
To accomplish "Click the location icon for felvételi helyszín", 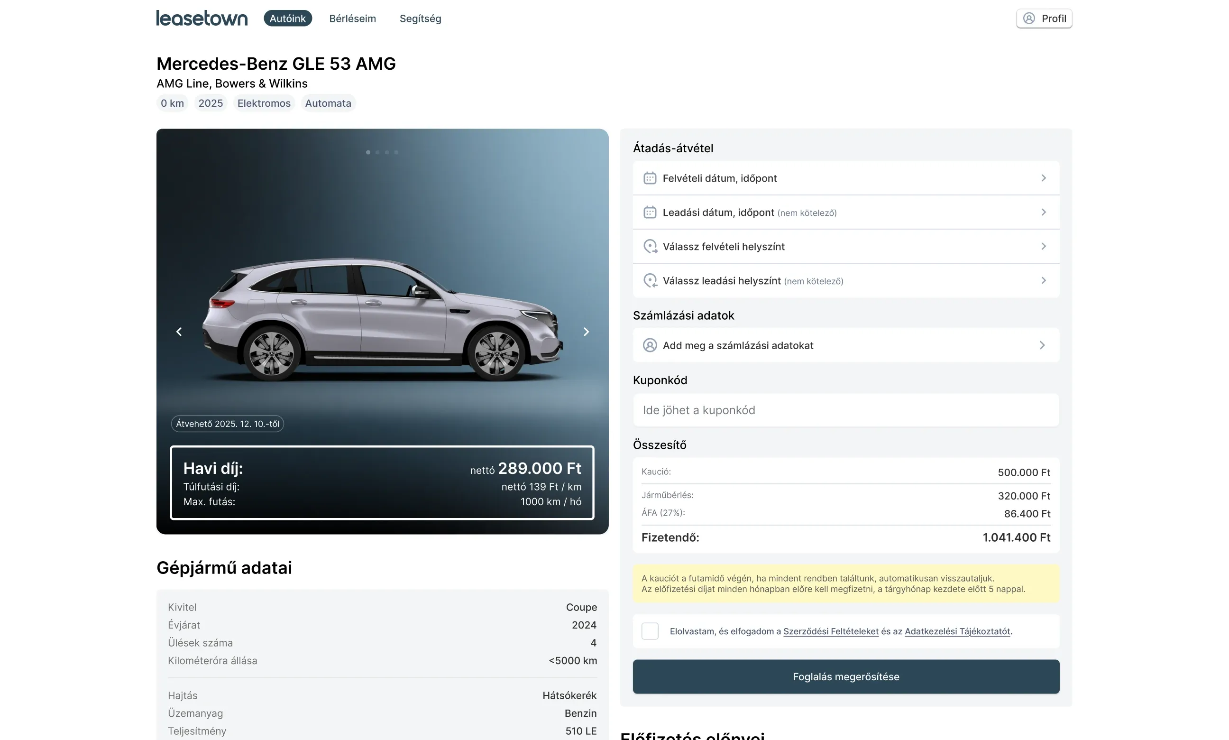I will click(x=650, y=246).
